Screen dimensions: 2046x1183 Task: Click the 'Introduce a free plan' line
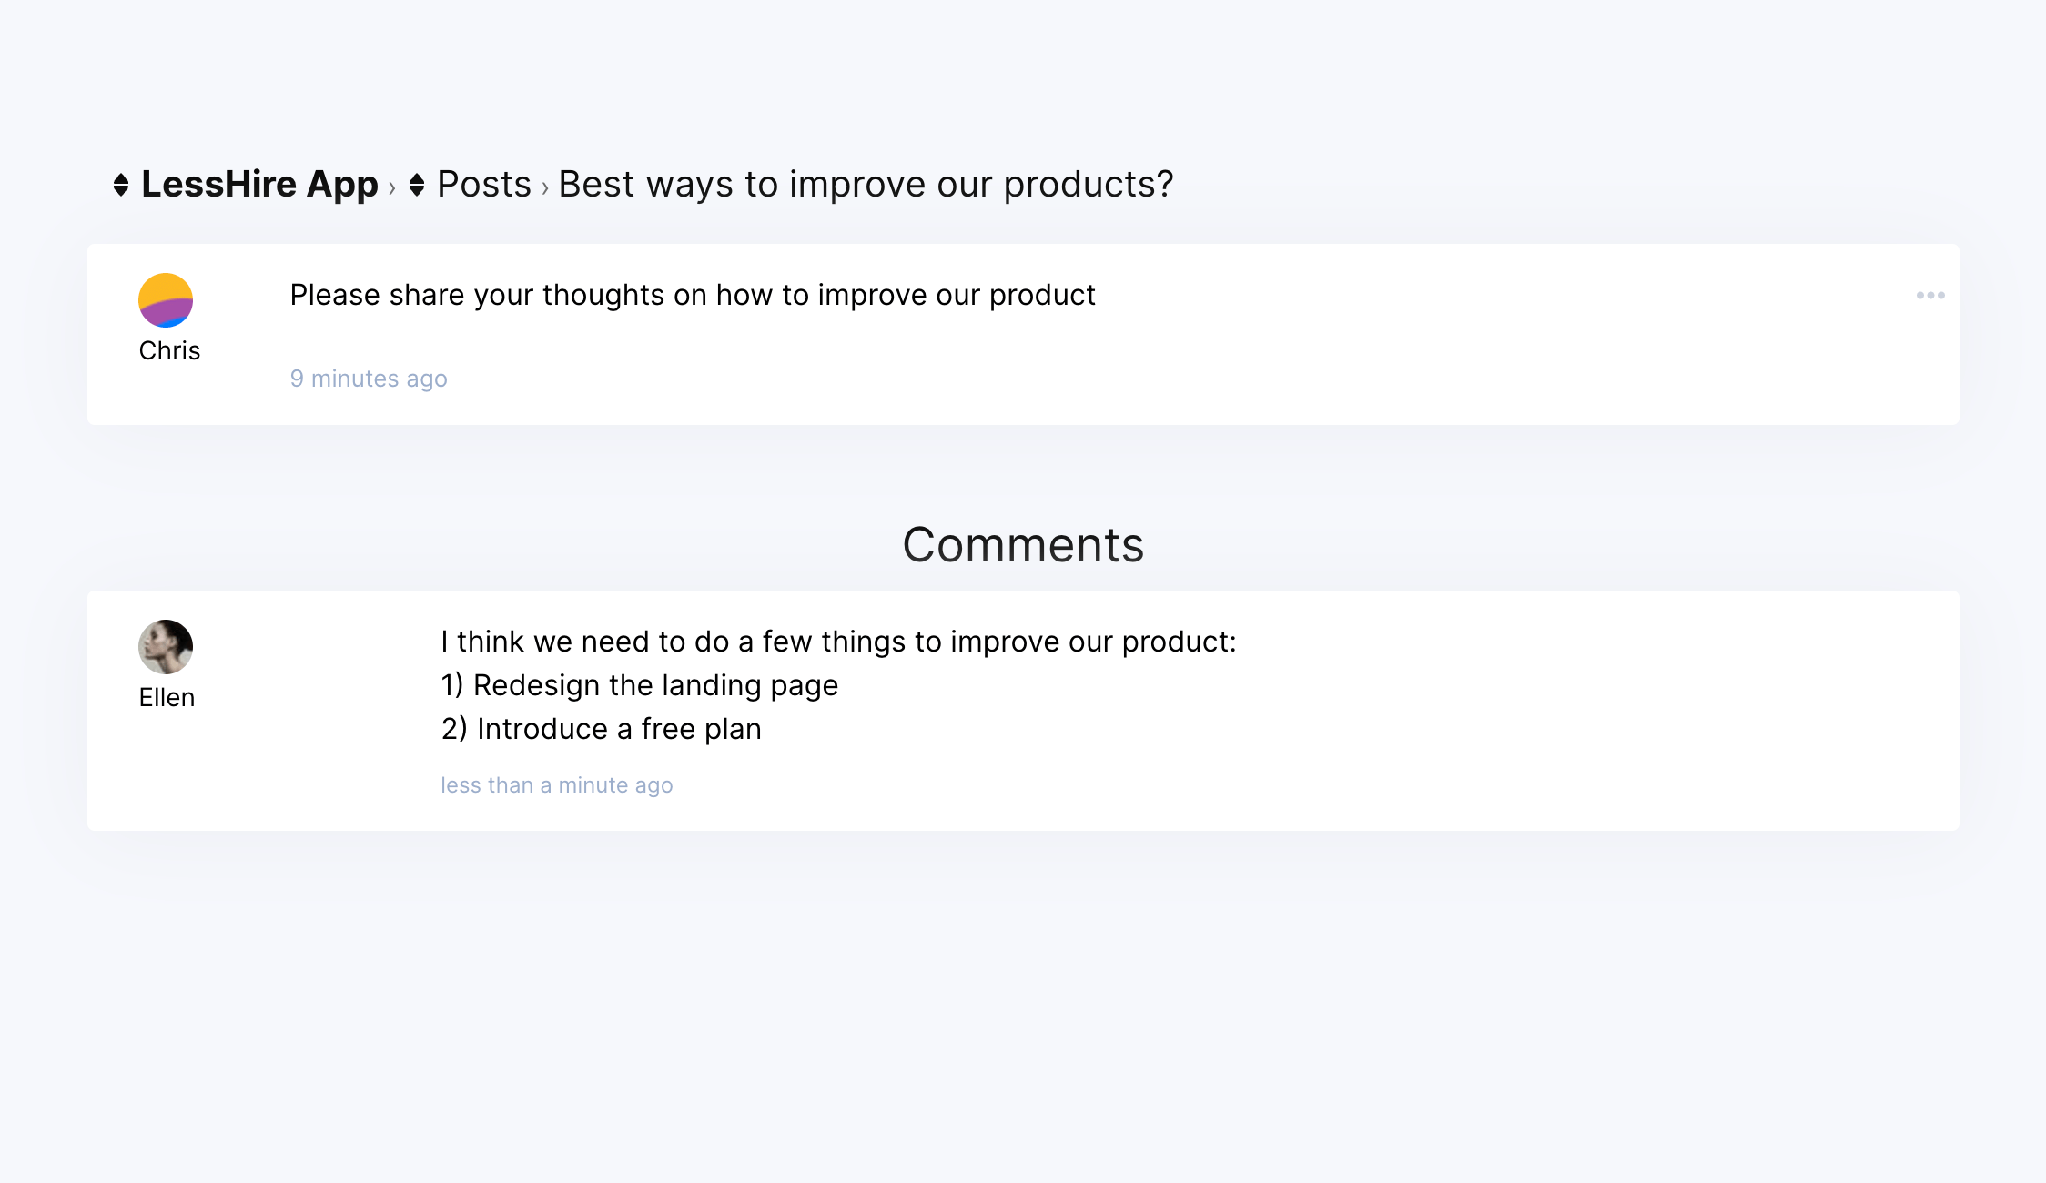602,729
